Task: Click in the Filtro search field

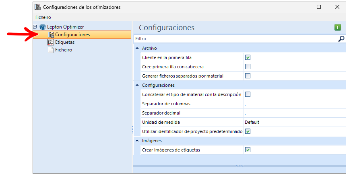Action: pyautogui.click(x=236, y=39)
